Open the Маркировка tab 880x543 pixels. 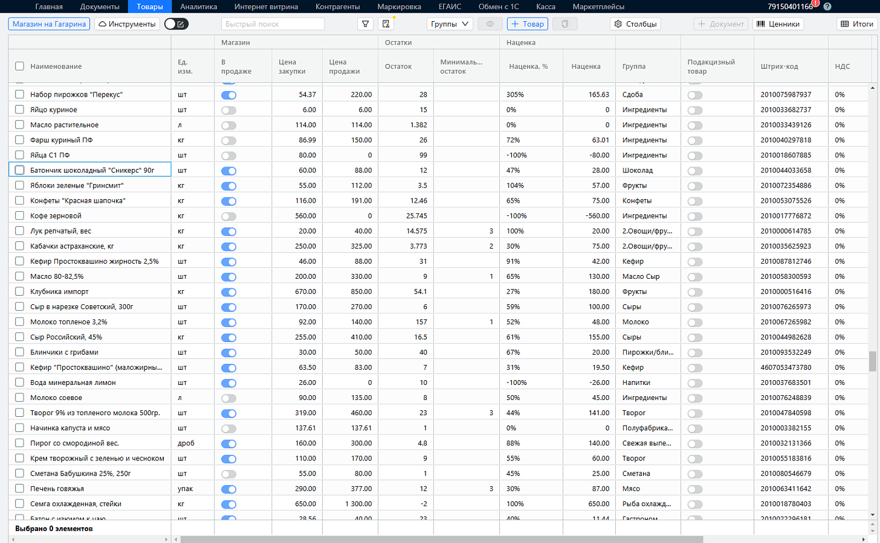point(399,7)
